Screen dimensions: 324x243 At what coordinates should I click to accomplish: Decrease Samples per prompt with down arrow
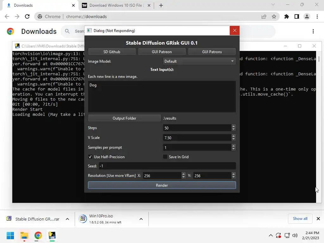pyautogui.click(x=234, y=149)
